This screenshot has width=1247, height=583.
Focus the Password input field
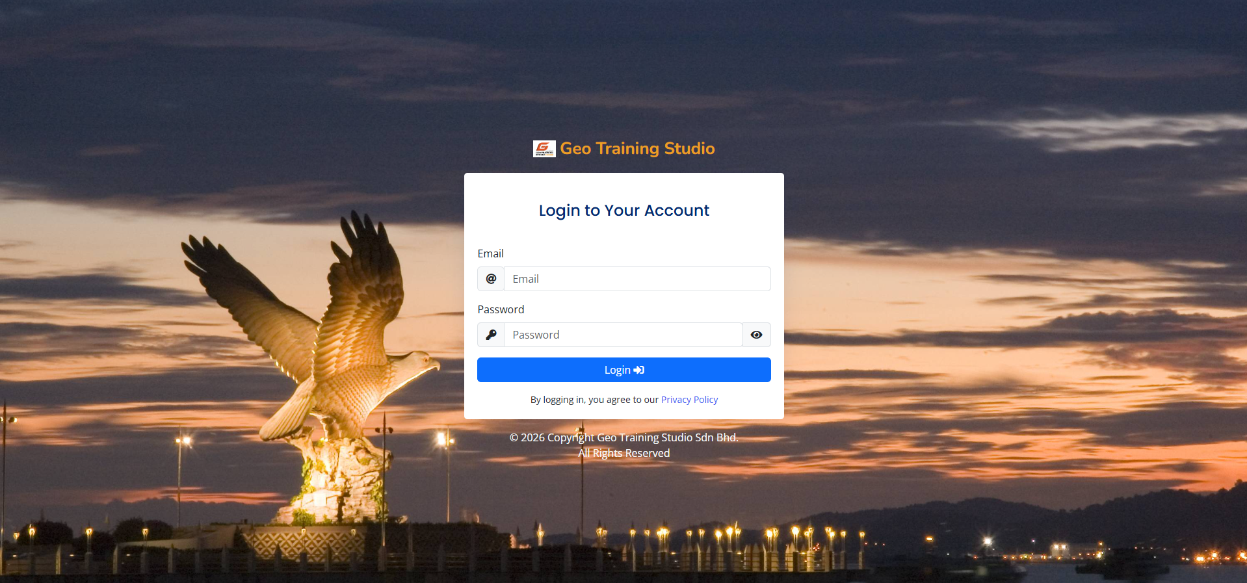623,335
